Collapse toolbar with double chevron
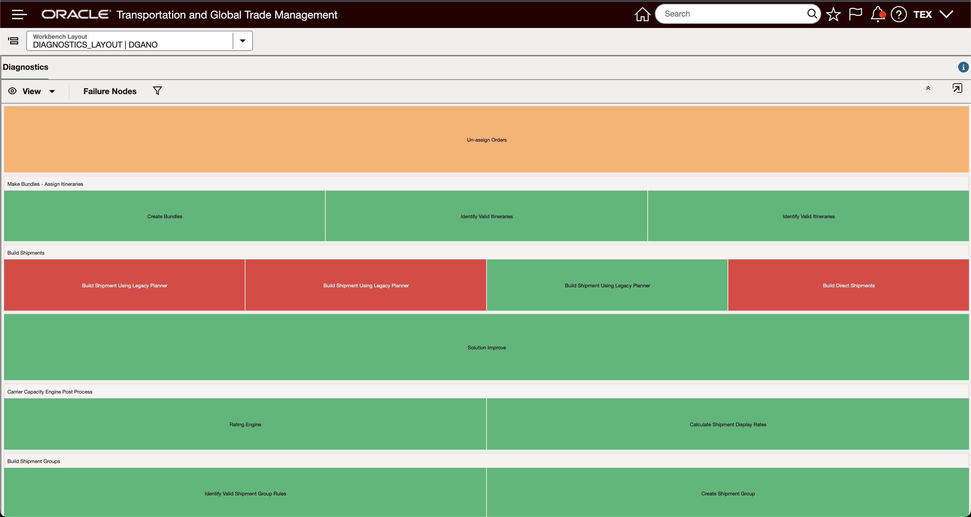 tap(928, 88)
